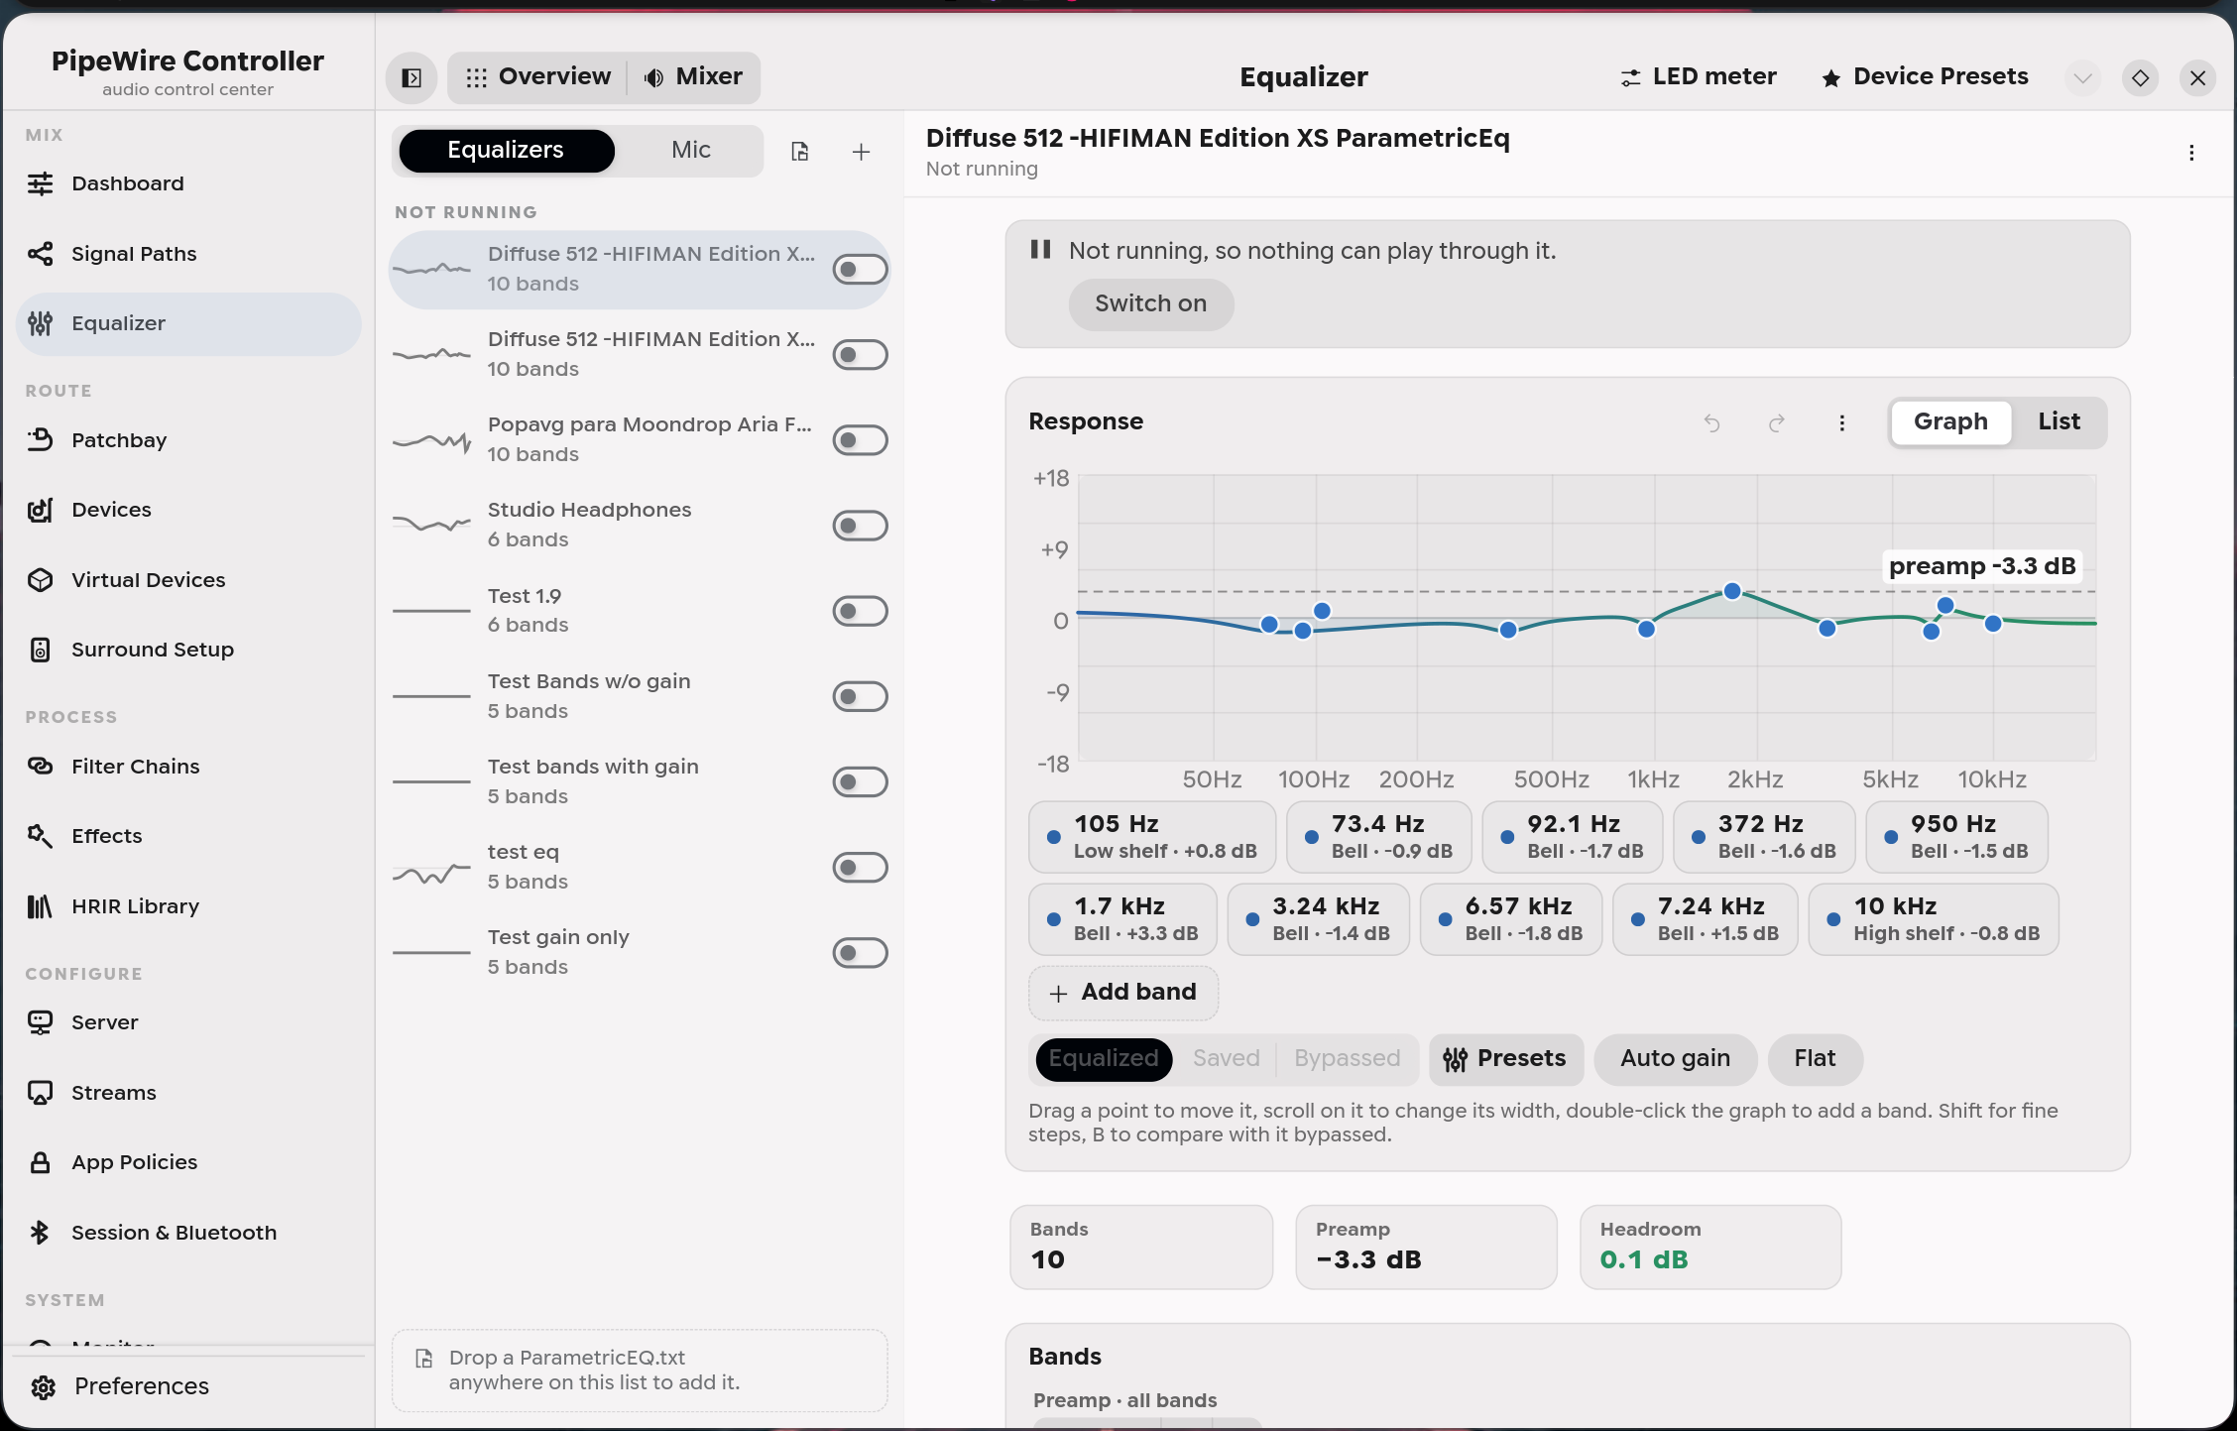
Task: Open the Presets menu button
Action: click(x=1506, y=1059)
